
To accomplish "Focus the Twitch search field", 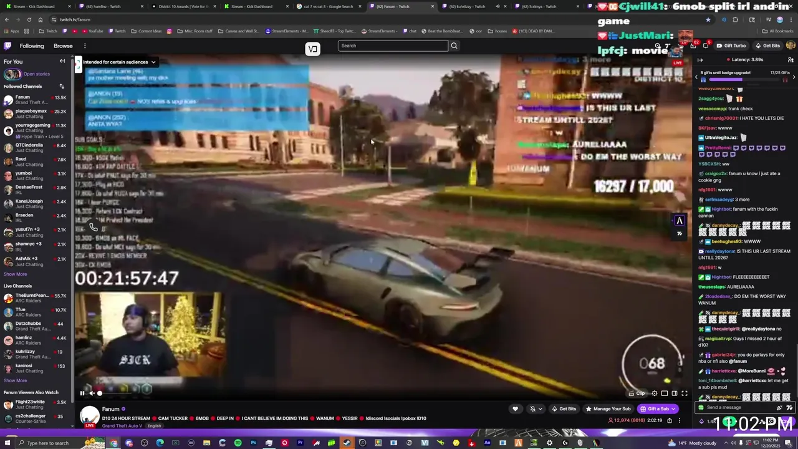I will coord(393,46).
